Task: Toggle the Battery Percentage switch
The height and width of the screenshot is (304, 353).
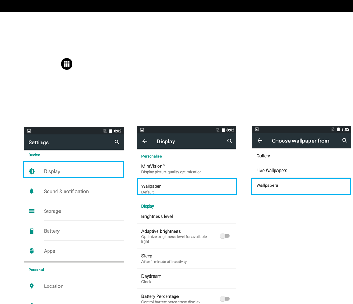Action: click(225, 299)
